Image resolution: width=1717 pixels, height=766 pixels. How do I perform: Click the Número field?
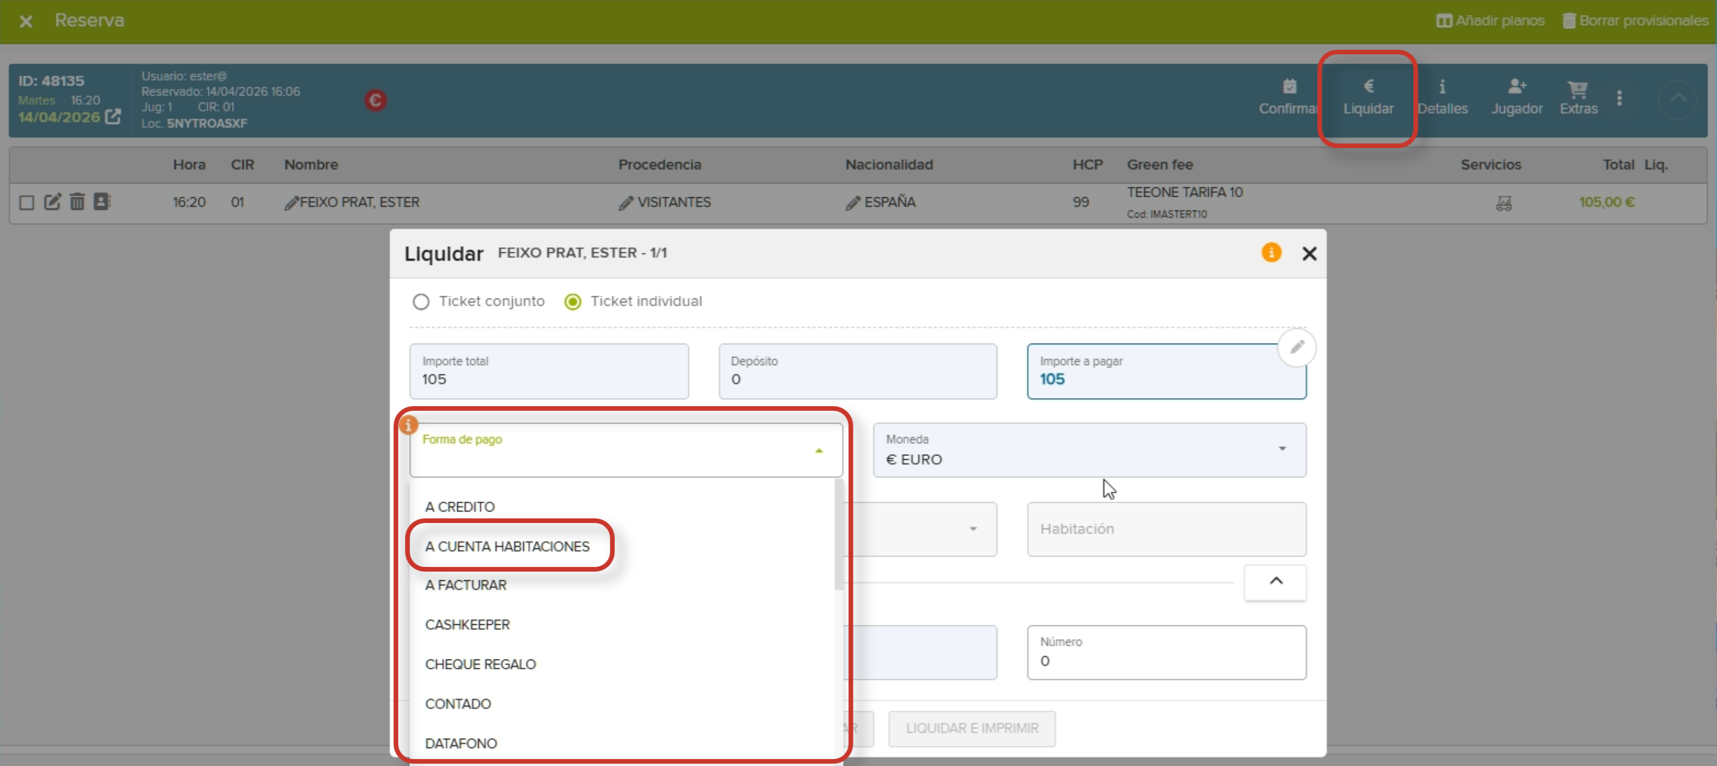[x=1167, y=652]
